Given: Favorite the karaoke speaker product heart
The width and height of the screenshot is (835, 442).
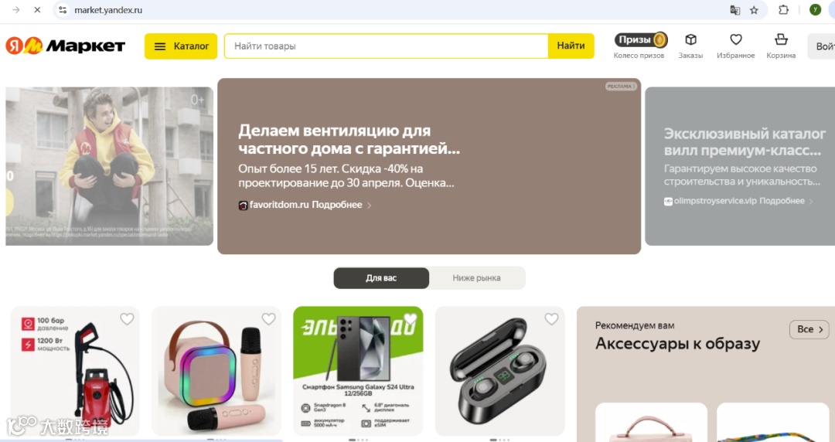Looking at the screenshot, I should tap(268, 319).
